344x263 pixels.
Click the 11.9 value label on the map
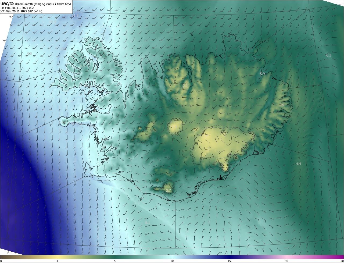pos(75,16)
